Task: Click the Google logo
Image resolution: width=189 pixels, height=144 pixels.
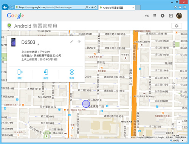Action: [x=15, y=16]
